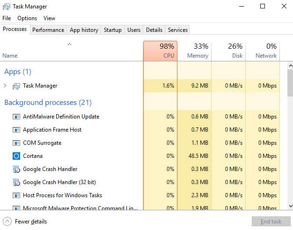This screenshot has width=293, height=230.
Task: Switch to the Performance tab
Action: click(48, 30)
